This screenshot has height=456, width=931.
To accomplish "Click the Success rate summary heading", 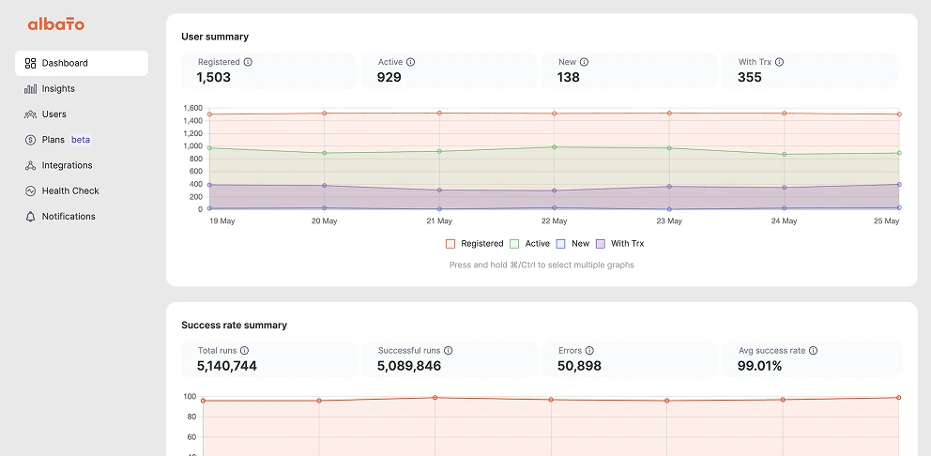I will point(234,325).
